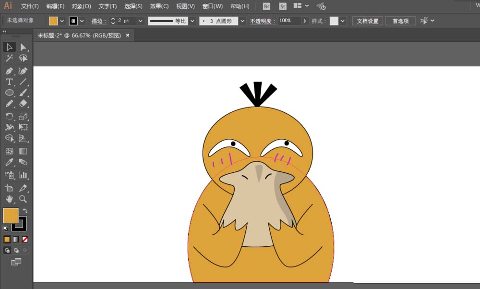Open the 文件(F) menu
The image size is (480, 289).
click(x=30, y=6)
